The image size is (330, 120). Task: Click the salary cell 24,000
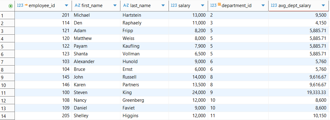pyautogui.click(x=188, y=92)
